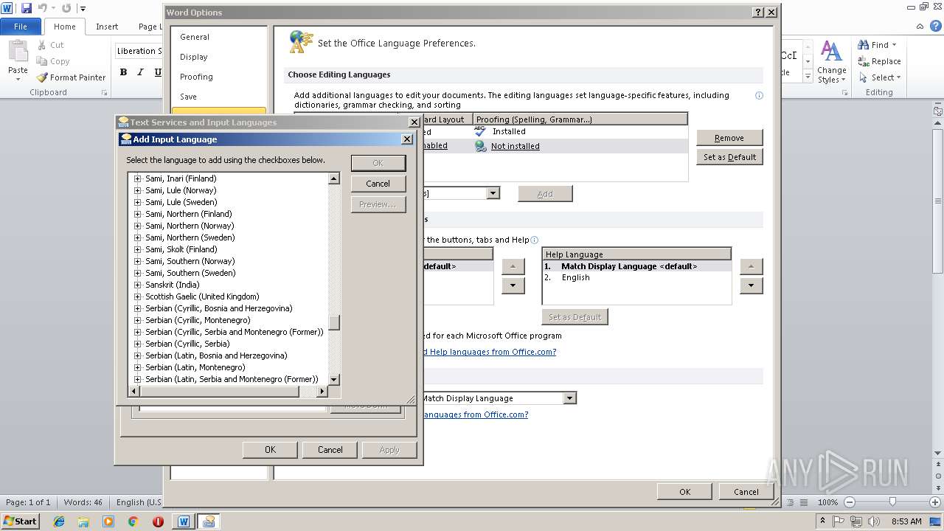Image resolution: width=944 pixels, height=531 pixels.
Task: Click Cancel in Add Input Language dialog
Action: tap(378, 184)
